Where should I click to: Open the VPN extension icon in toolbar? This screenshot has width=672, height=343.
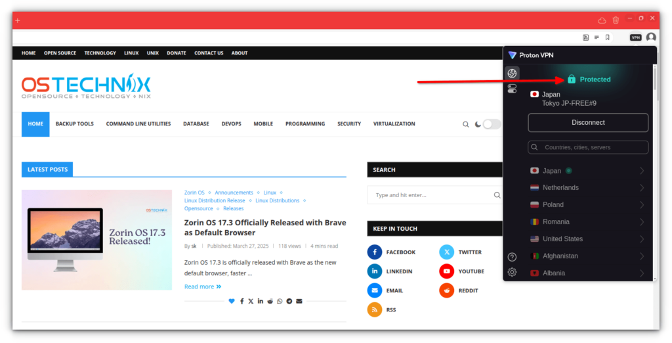tap(635, 37)
